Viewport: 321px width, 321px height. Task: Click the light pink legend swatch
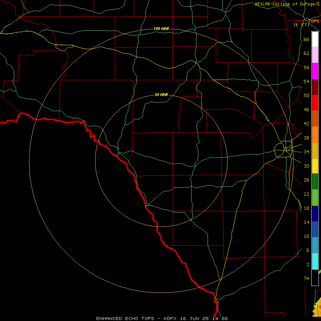click(x=315, y=55)
